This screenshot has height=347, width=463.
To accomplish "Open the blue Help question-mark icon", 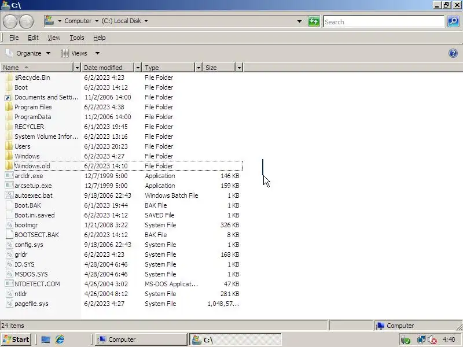I will [453, 53].
